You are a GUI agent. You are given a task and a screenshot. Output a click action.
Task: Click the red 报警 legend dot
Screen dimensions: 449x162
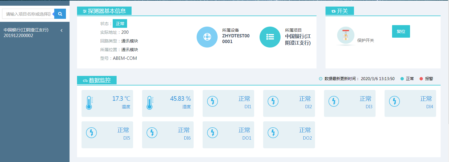click(x=421, y=79)
